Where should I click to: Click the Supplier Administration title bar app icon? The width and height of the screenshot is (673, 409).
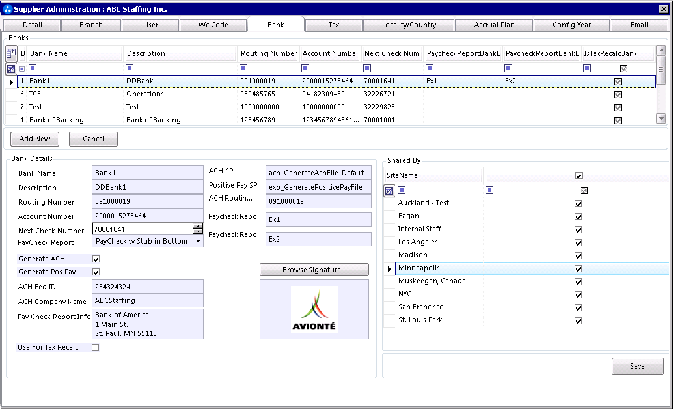point(7,9)
